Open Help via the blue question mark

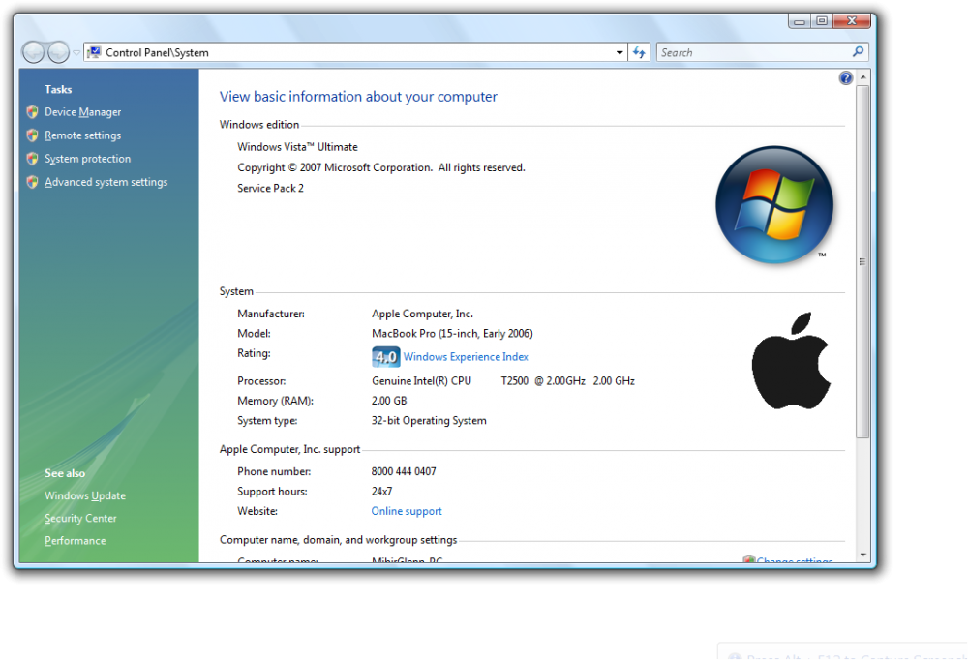pyautogui.click(x=846, y=78)
